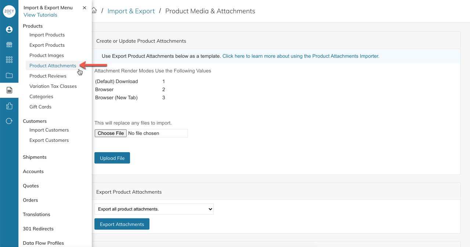470x247 pixels.
Task: Expand the Export product attachments dropdown
Action: [x=154, y=209]
